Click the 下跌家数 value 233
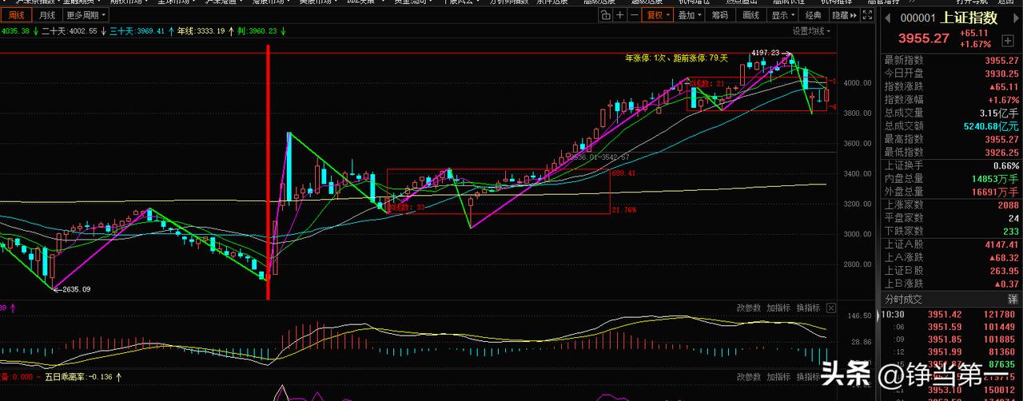Viewport: 1023px width, 401px height. [x=1009, y=231]
